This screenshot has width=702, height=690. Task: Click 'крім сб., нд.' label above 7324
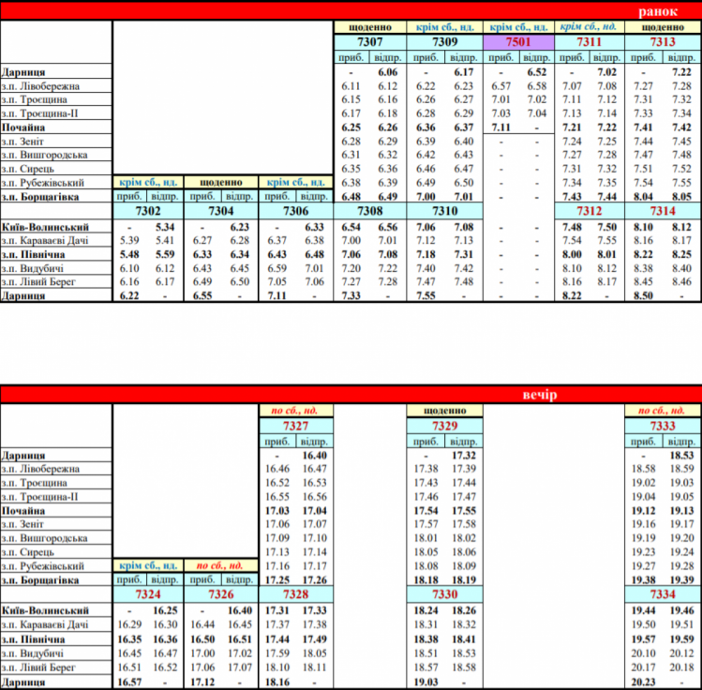tap(148, 565)
